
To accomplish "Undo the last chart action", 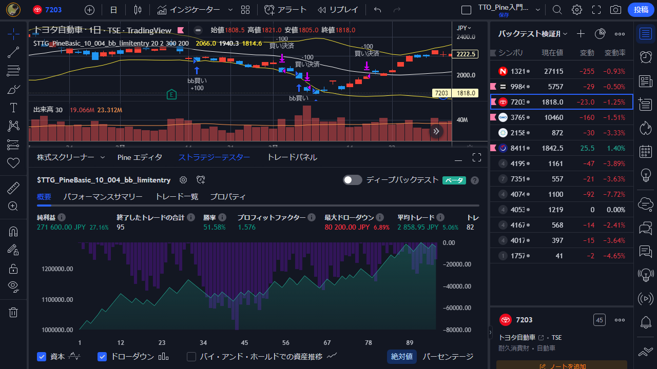I will pyautogui.click(x=378, y=10).
